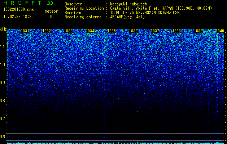Click the 1840 time marker

tap(220, 31)
